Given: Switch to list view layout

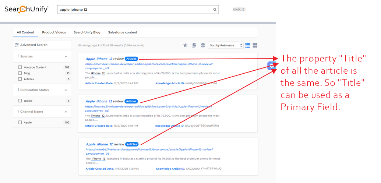Looking at the screenshot, I should point(248,45).
